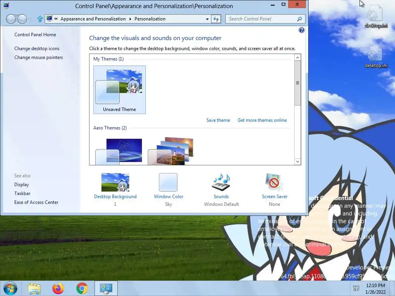Click the theme list scrollbar thumb
395x296 pixels.
[297, 83]
